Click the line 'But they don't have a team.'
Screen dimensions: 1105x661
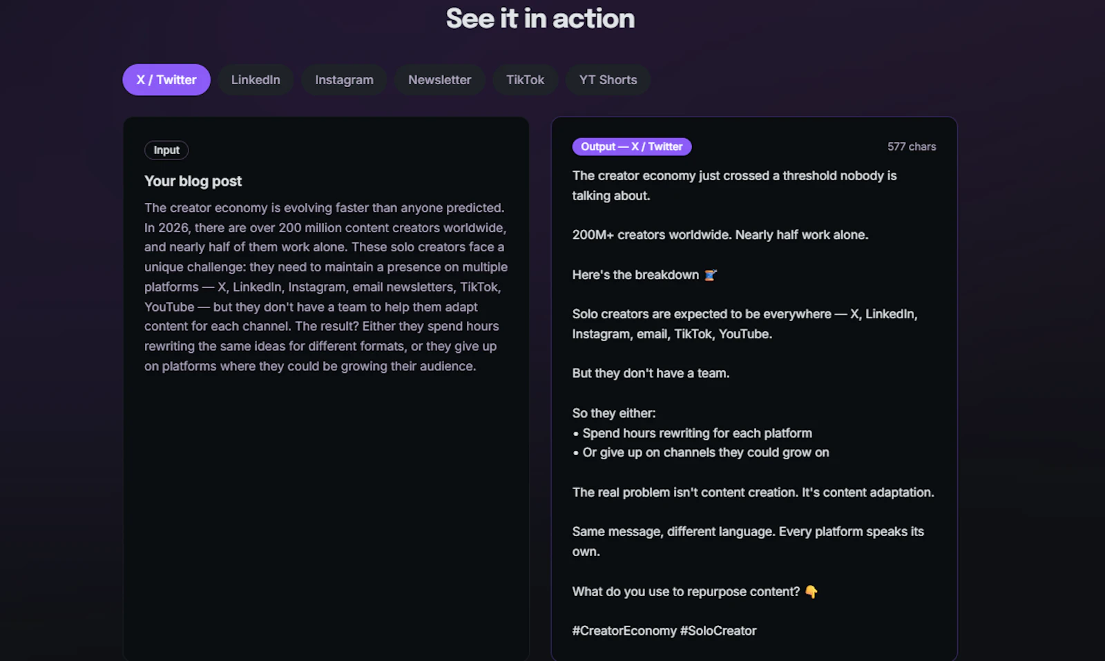pos(651,373)
